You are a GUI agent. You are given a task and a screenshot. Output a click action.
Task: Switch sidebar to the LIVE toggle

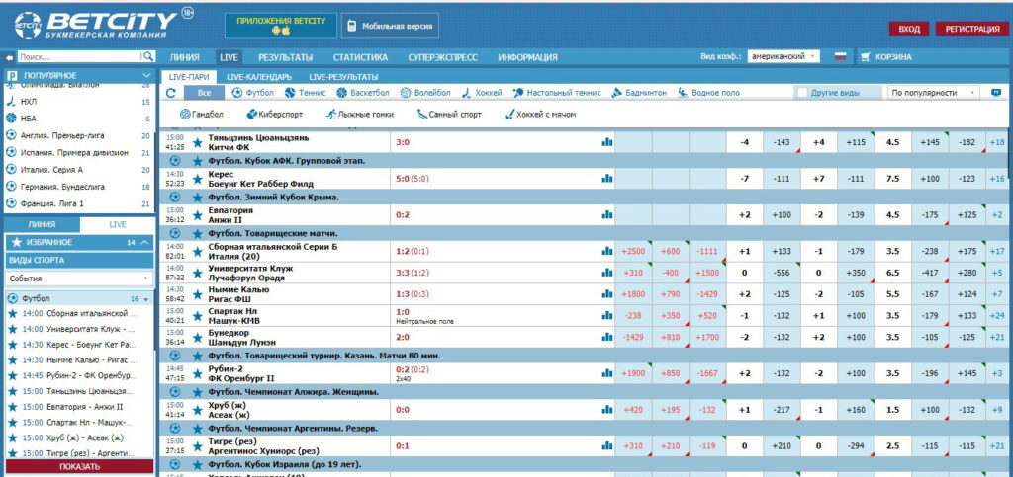coord(117,224)
